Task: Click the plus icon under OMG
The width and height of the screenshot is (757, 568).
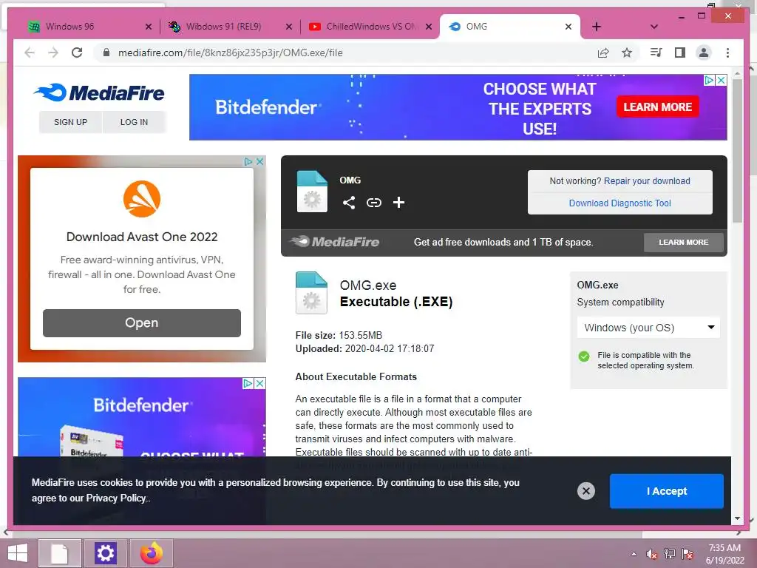Action: (x=398, y=203)
